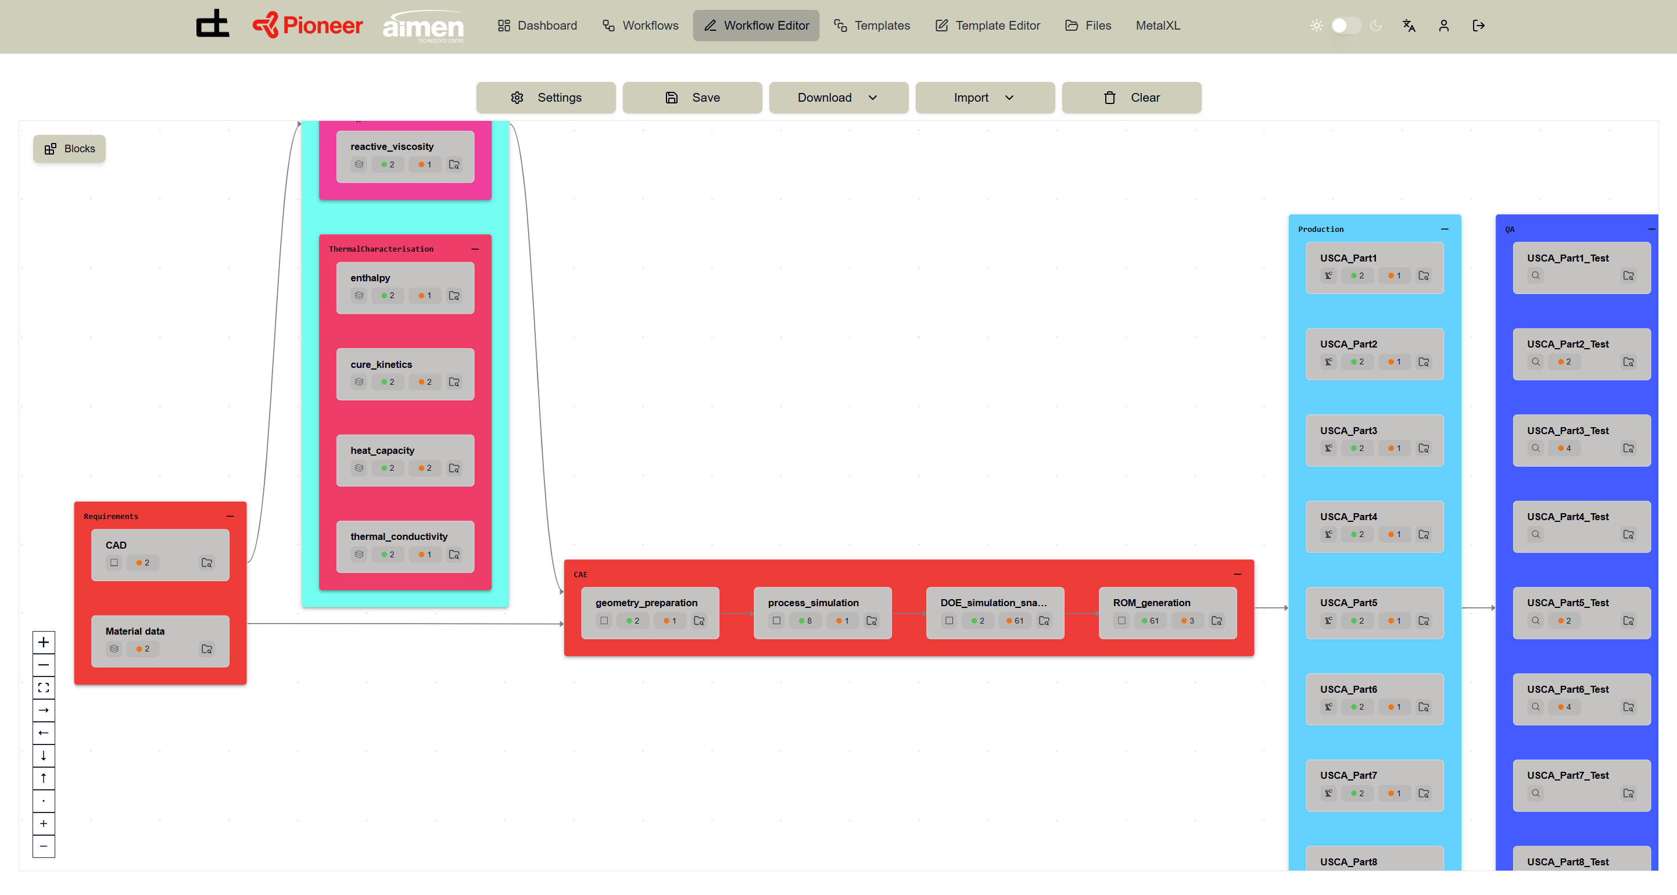Clear the workflow canvas
The height and width of the screenshot is (895, 1677).
1131,98
